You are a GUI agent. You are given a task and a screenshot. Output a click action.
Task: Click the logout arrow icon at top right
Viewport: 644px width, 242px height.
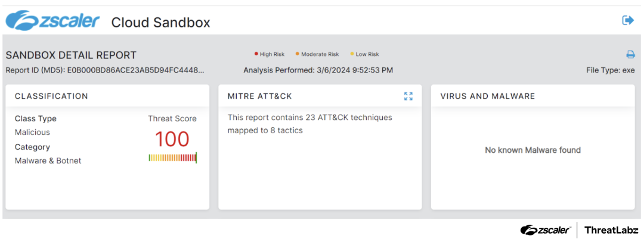pos(627,20)
